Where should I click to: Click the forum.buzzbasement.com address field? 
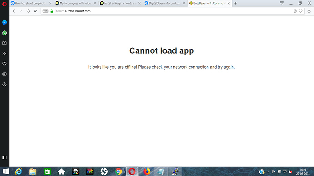[172, 11]
